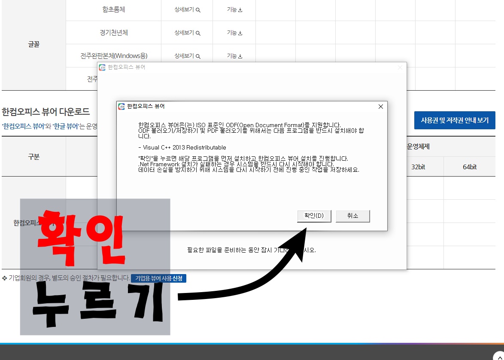504x360 pixels.
Task: View details for 함초롬체 font
Action: coord(187,9)
